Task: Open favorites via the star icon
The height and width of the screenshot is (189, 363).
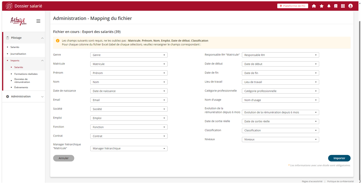Action: coord(321,6)
